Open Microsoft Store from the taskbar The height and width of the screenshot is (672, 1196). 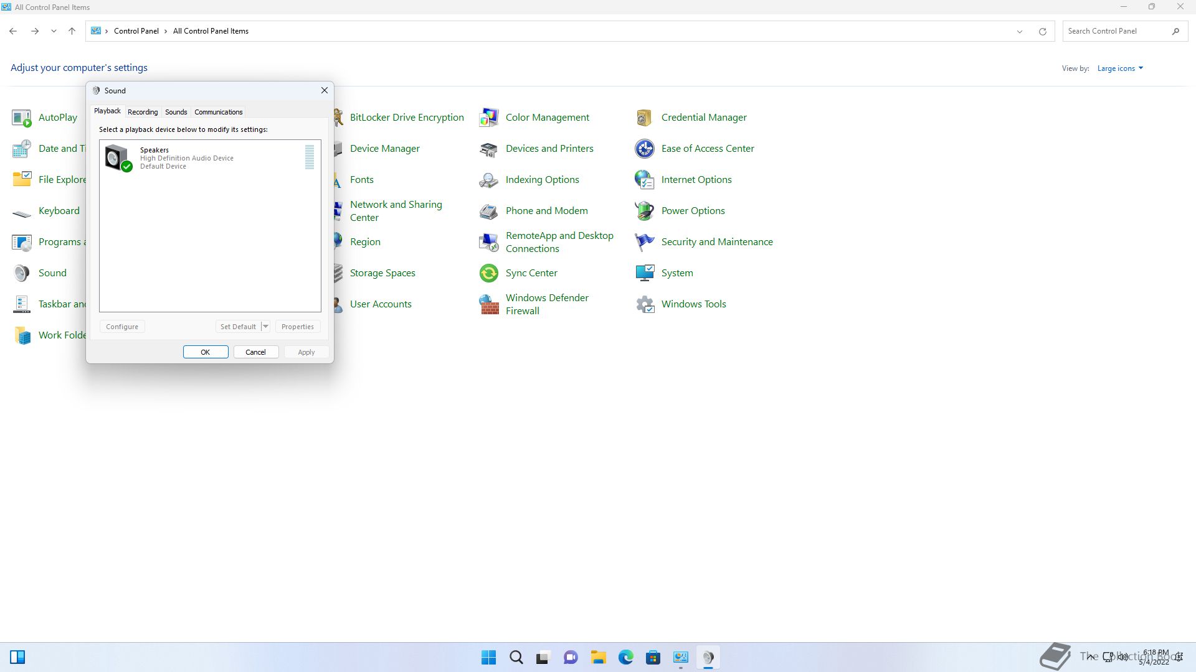(653, 658)
